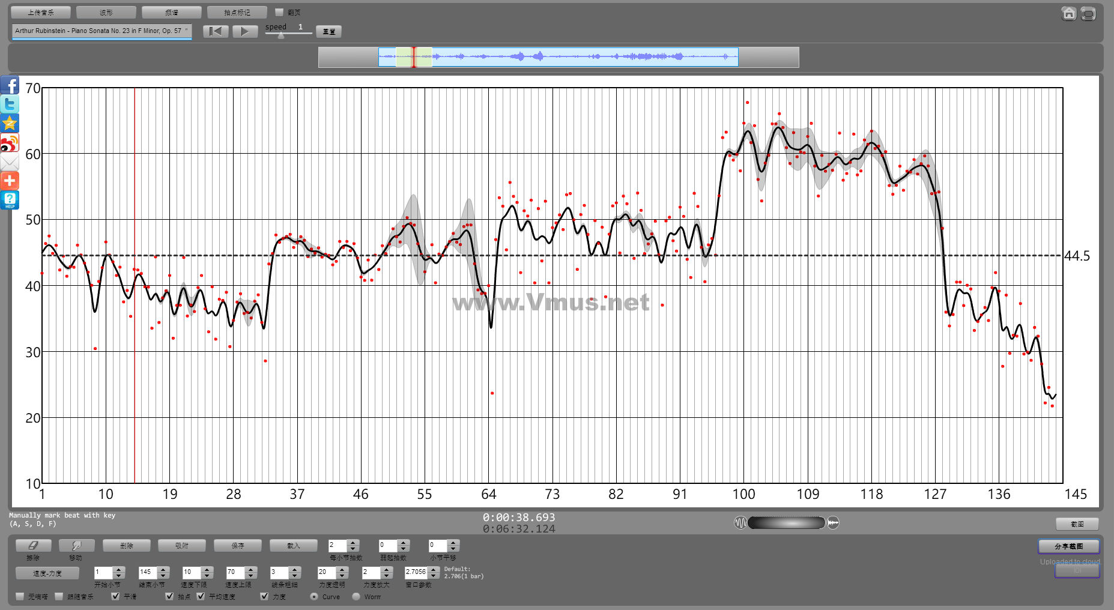Rewind to start with skip-back button

(216, 31)
